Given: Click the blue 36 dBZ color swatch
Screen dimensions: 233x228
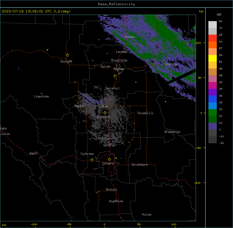Looking at the screenshot, I should 212,99.
